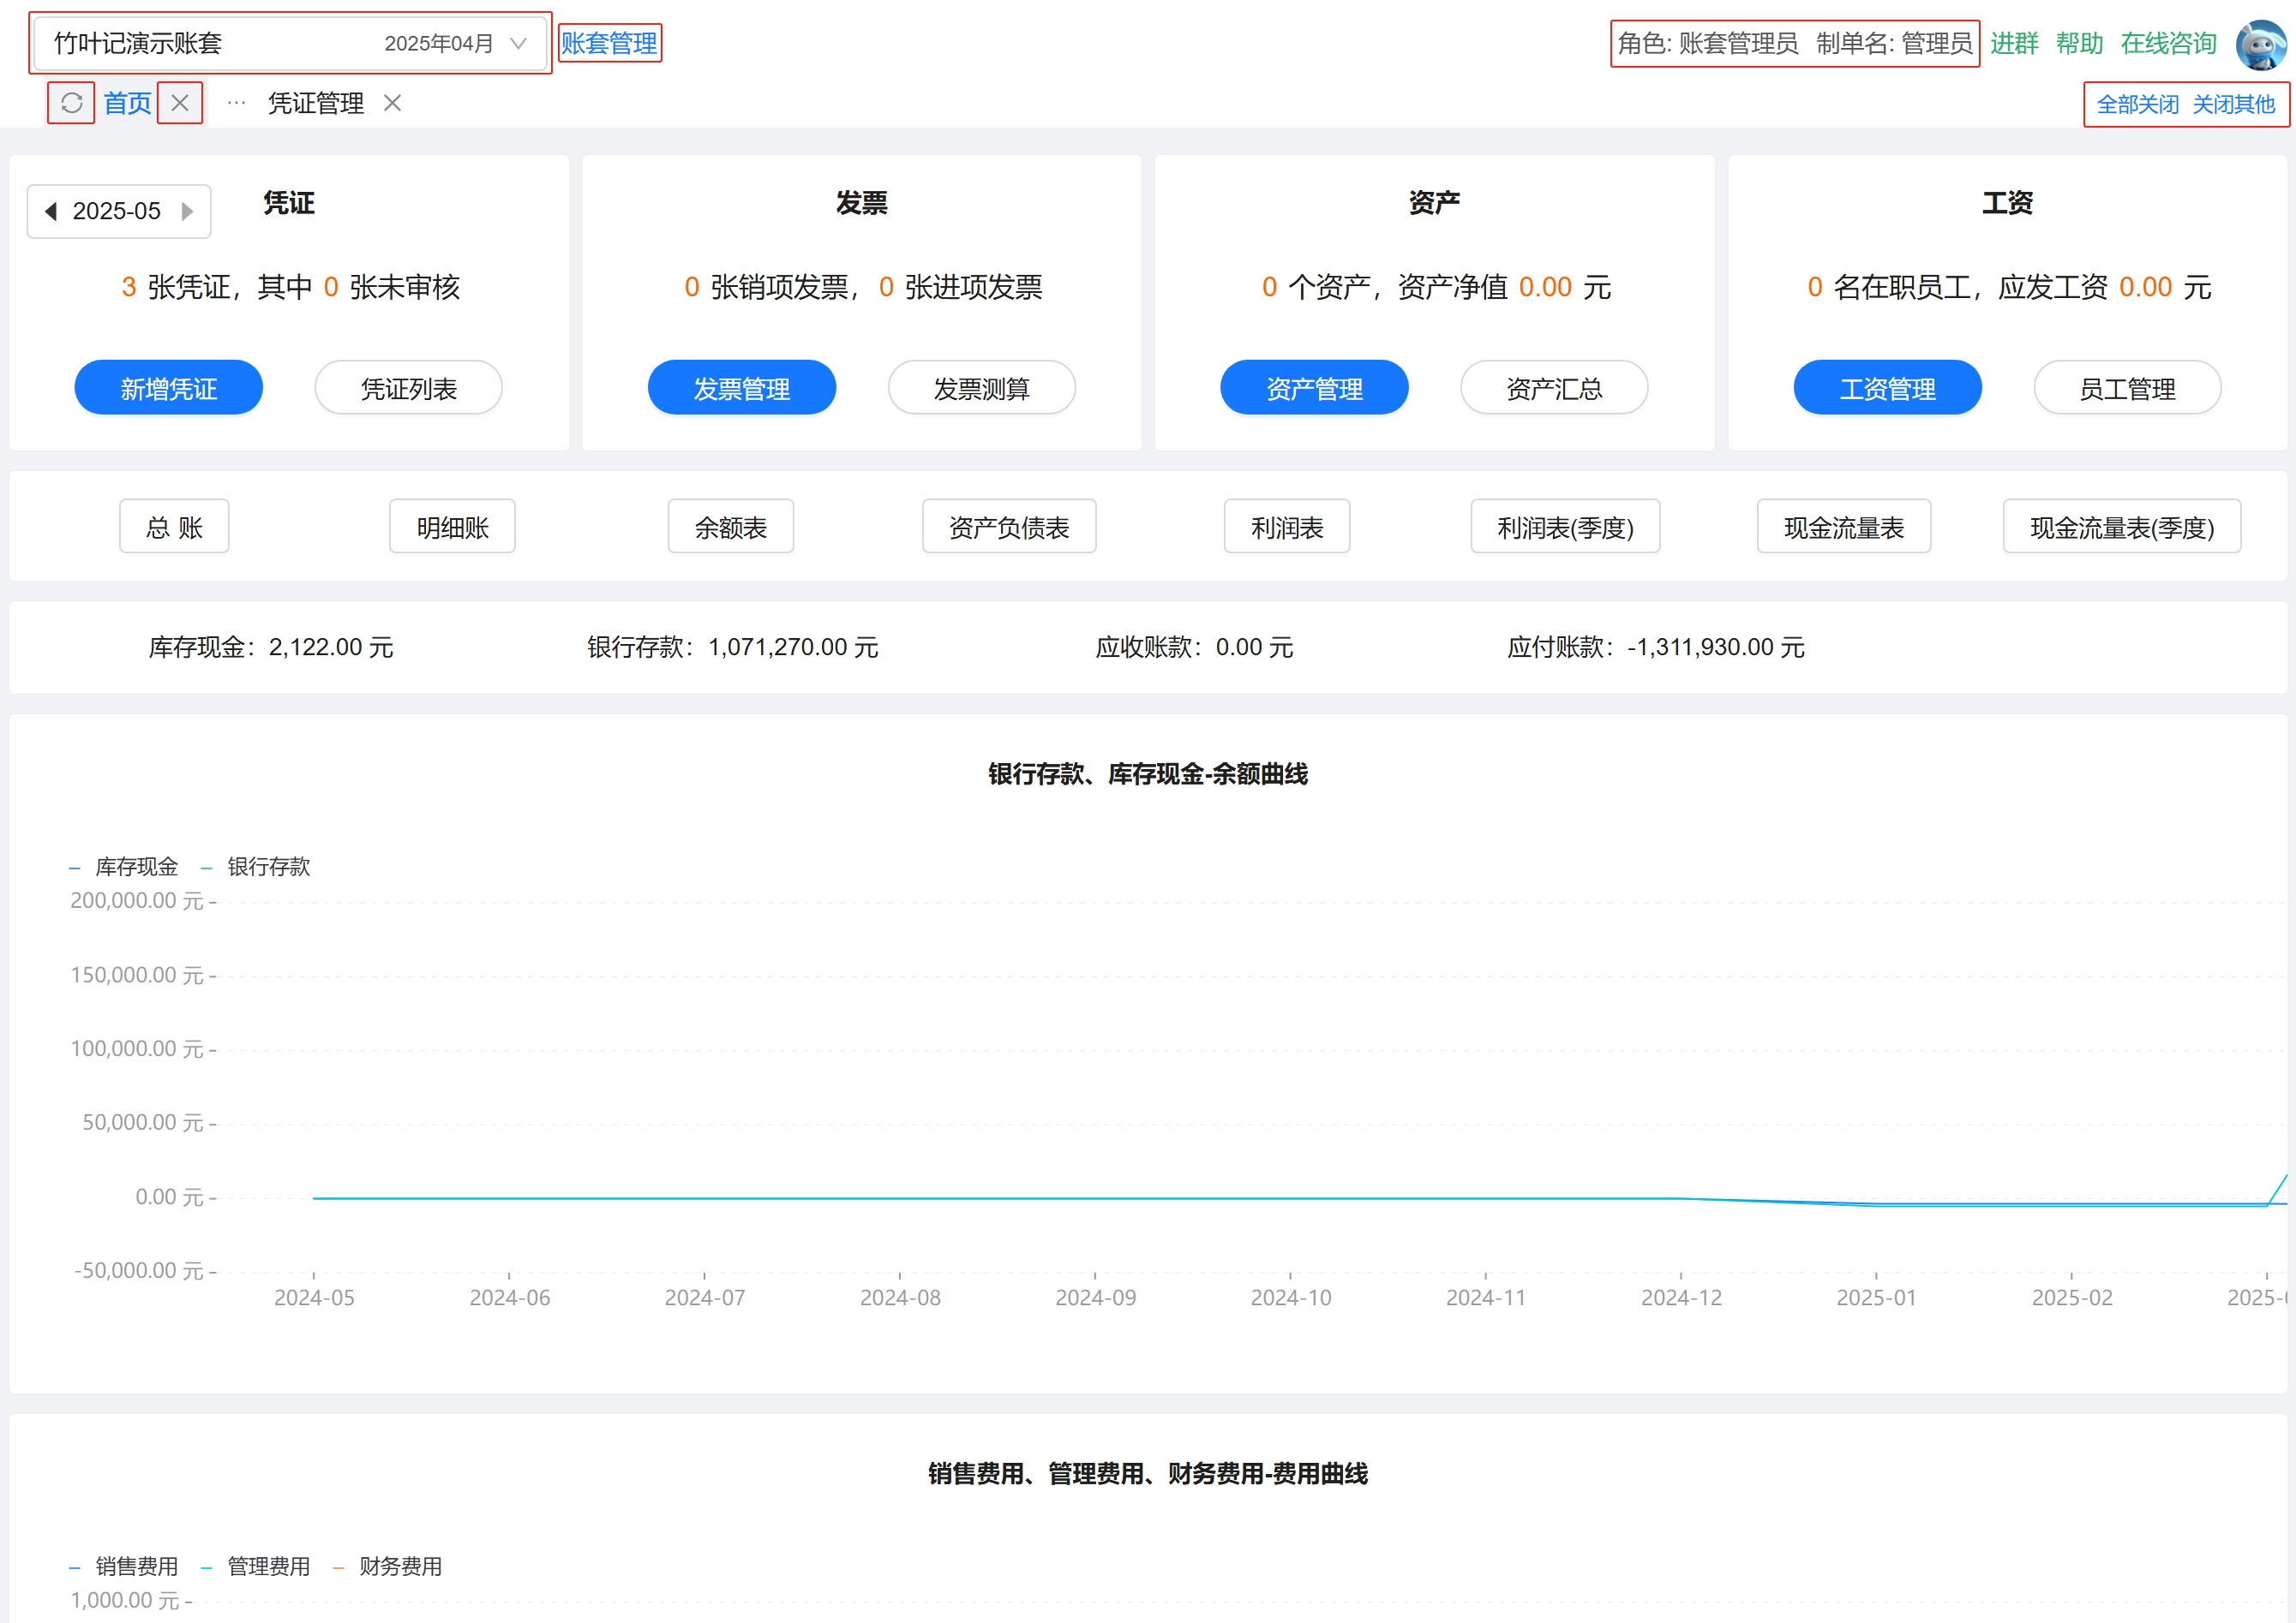Close the 凭证管理 tab
This screenshot has width=2296, height=1623.
(393, 103)
